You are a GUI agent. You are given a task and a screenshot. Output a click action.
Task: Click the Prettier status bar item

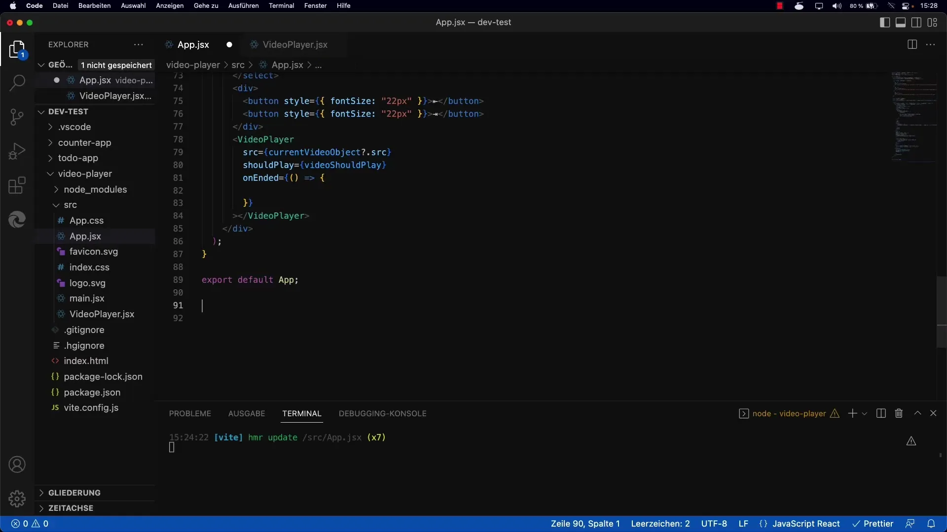tap(873, 524)
